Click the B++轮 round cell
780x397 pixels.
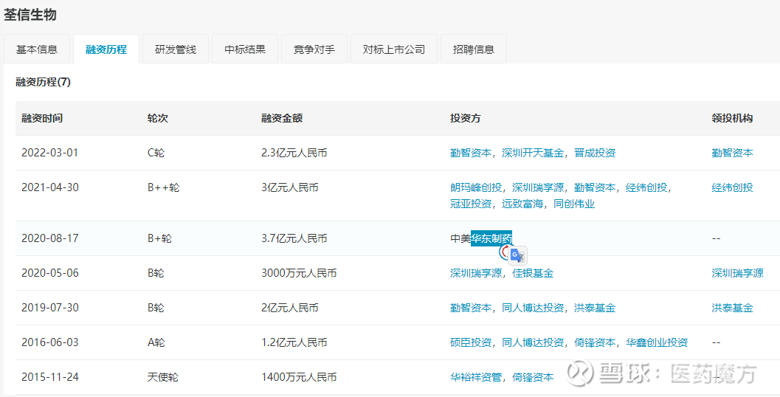click(x=163, y=187)
